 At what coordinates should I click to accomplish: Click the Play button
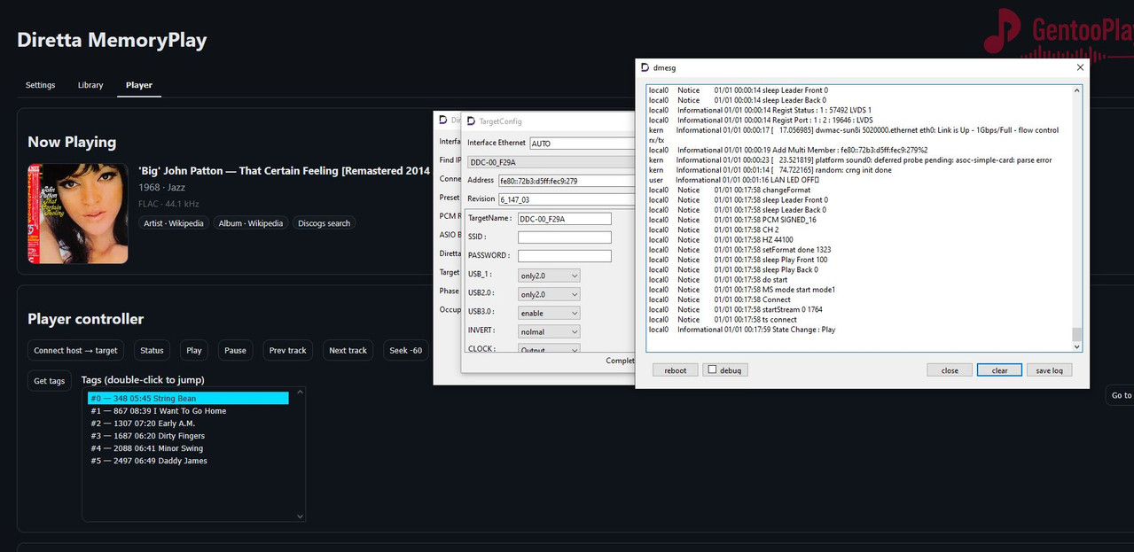click(194, 350)
